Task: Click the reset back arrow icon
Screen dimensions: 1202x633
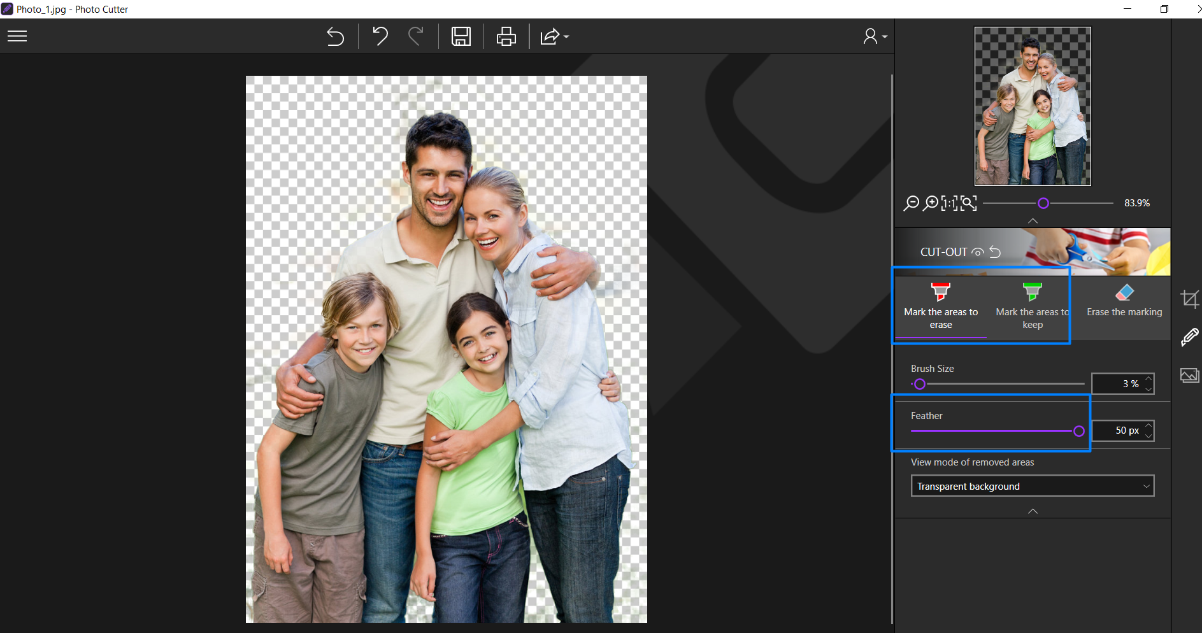Action: [x=335, y=36]
